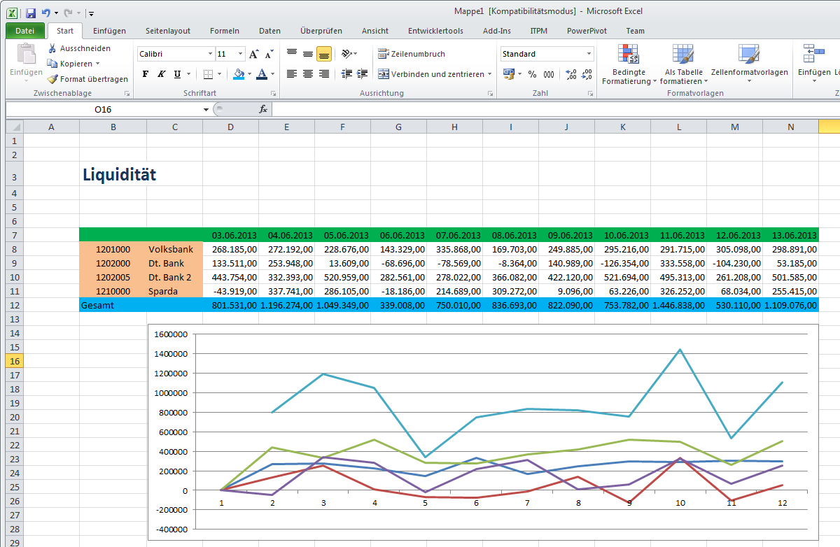Click Kopieren in the clipboard group
The height and width of the screenshot is (547, 840).
(73, 64)
